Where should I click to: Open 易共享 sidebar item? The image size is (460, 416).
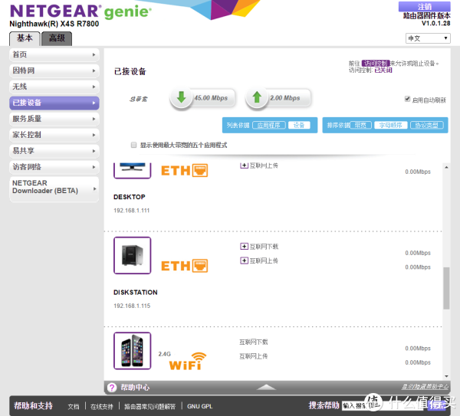(x=54, y=151)
